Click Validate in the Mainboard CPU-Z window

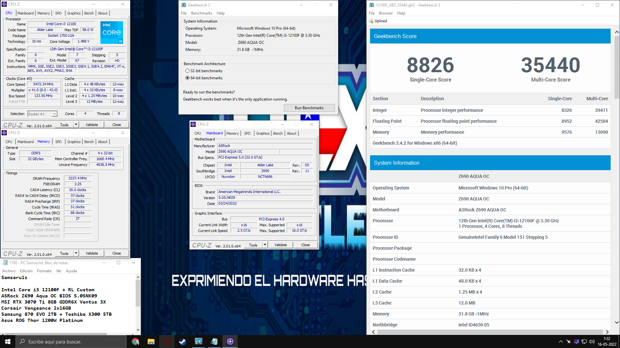pos(281,245)
